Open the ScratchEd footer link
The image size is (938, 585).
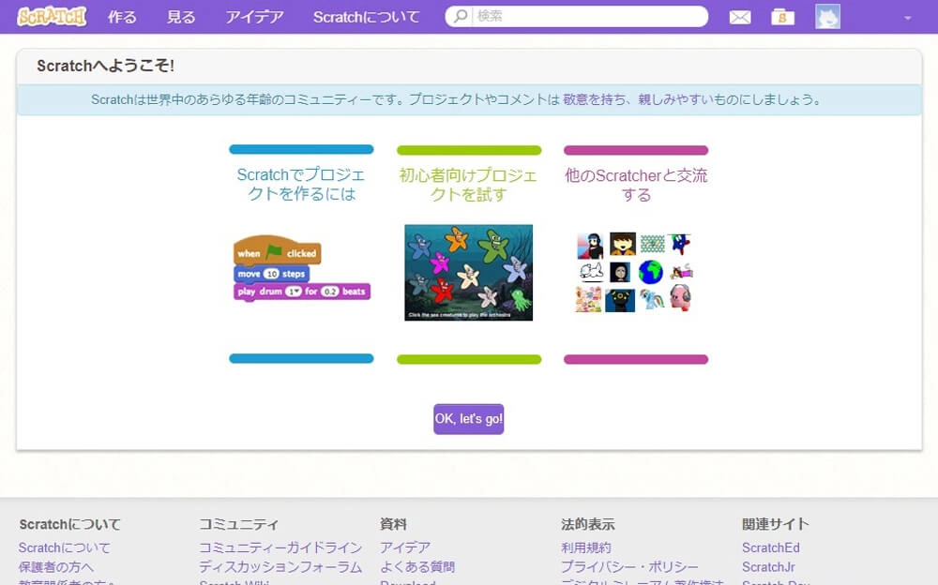[770, 547]
